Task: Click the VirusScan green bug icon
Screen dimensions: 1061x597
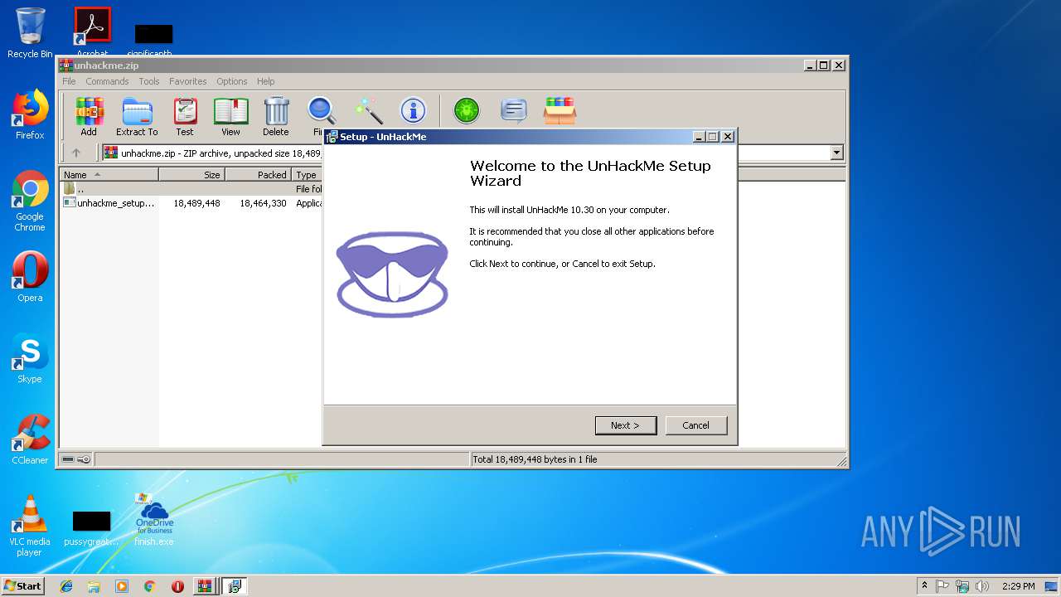Action: 466,110
